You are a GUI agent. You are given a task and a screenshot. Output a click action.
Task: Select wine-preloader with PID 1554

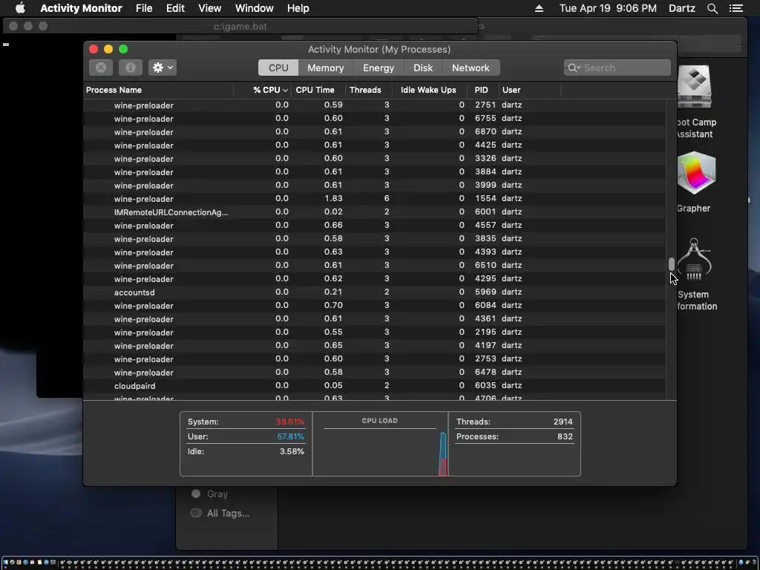pyautogui.click(x=374, y=199)
